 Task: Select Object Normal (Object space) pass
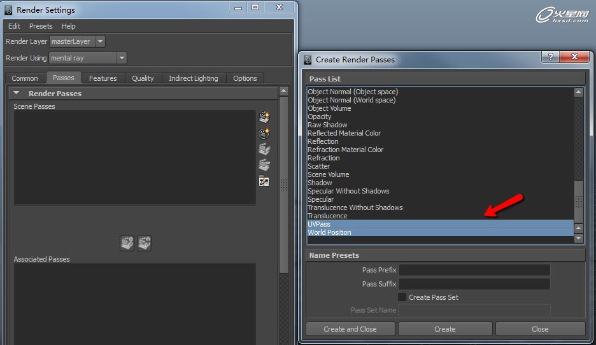pos(440,92)
